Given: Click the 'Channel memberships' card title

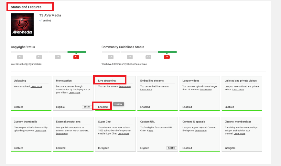Looking at the screenshot, I should (x=238, y=122).
